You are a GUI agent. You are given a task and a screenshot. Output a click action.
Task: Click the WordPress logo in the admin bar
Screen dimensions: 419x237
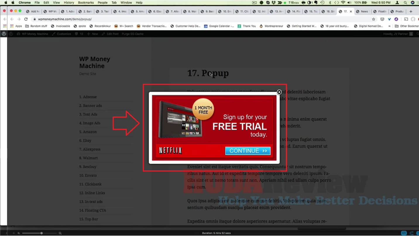click(4, 34)
